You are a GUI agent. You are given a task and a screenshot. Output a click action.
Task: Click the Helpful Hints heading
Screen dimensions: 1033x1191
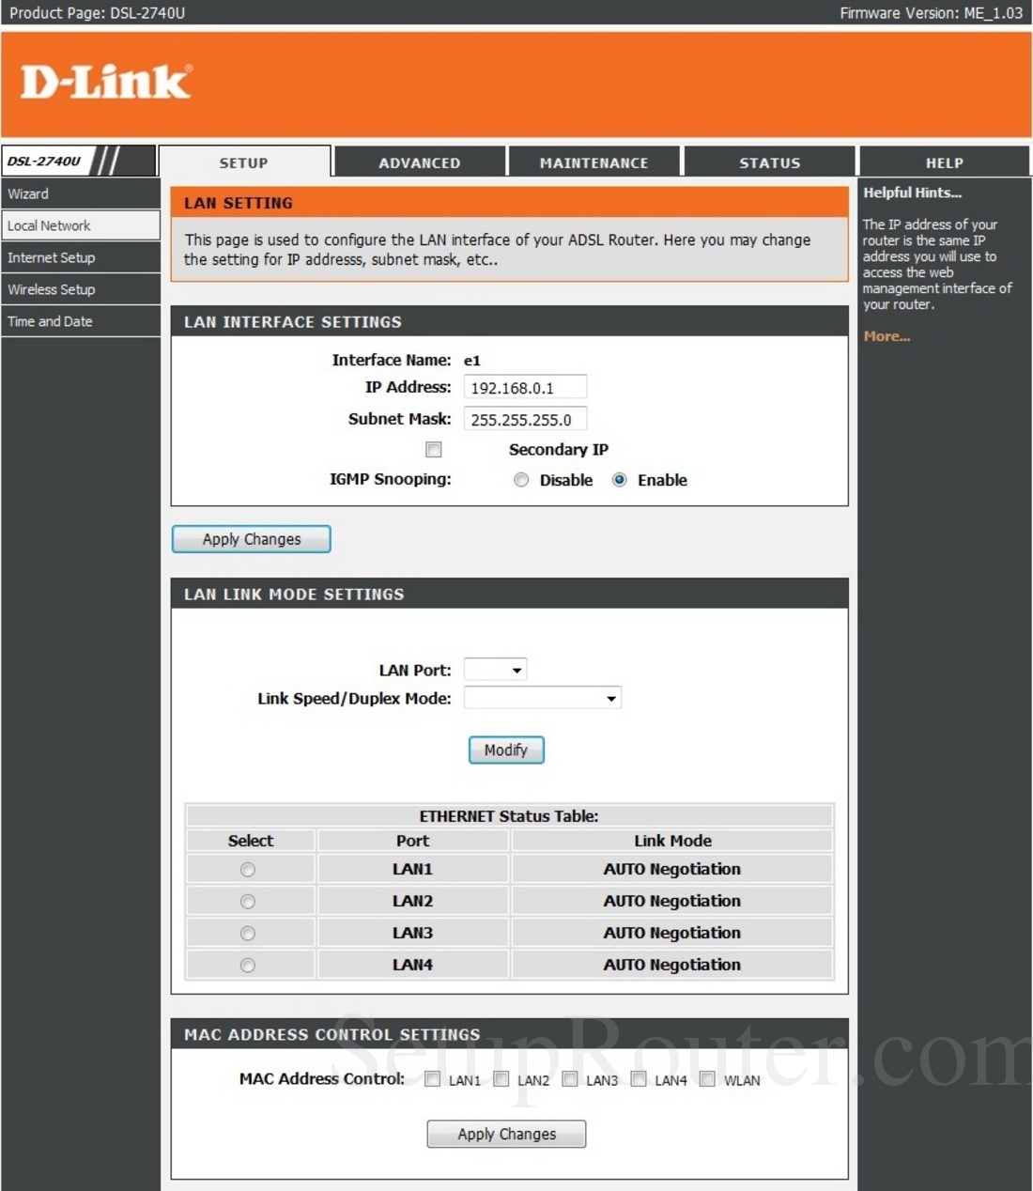[x=913, y=193]
